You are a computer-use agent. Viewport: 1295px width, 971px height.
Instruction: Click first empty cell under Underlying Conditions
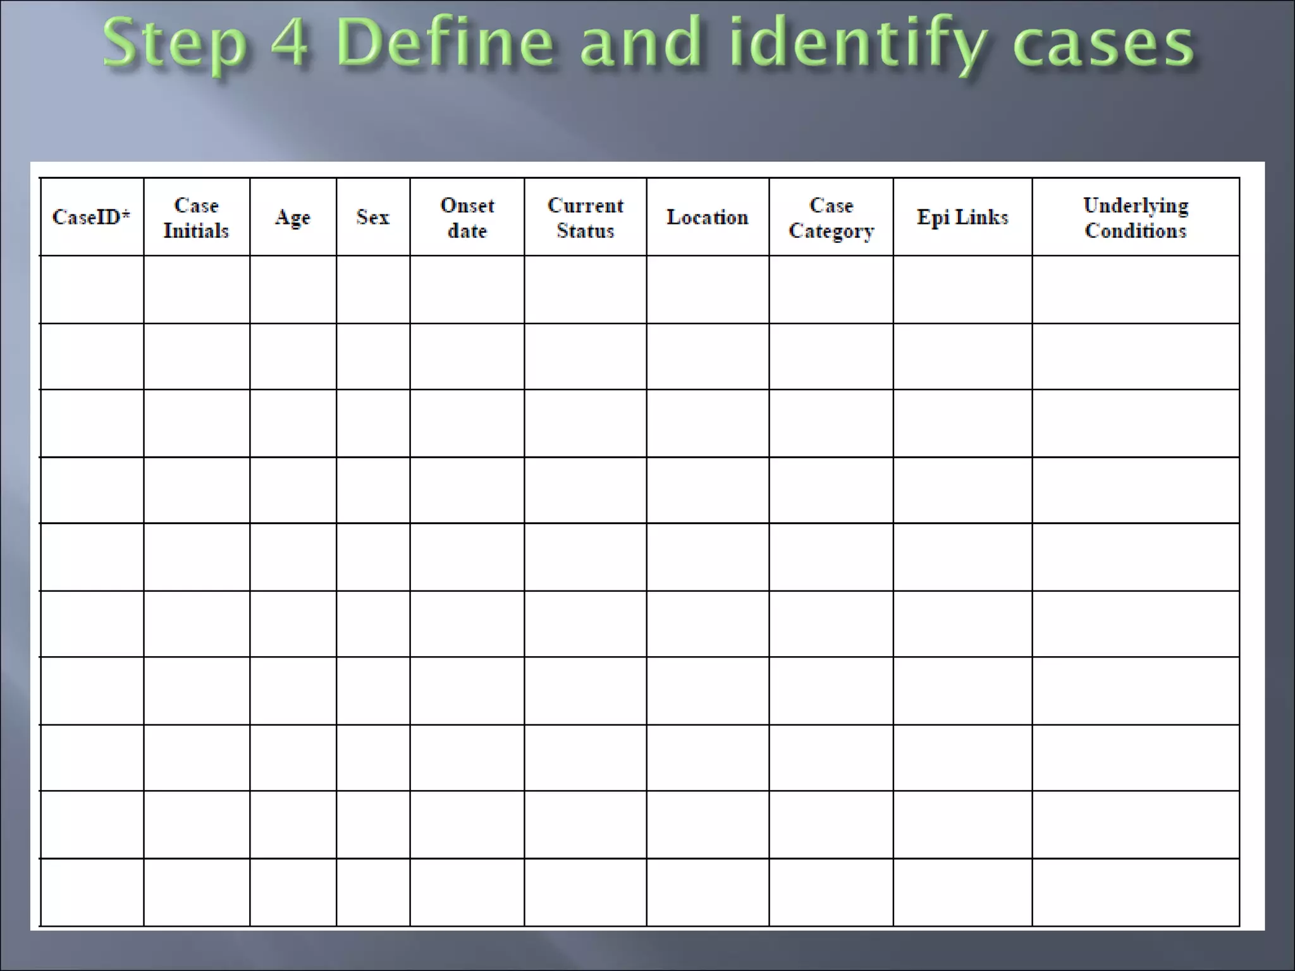1135,290
